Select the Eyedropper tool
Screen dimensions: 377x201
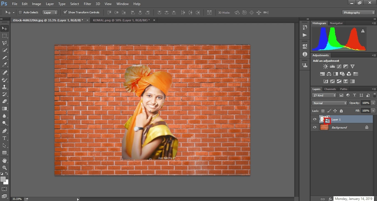click(x=4, y=65)
